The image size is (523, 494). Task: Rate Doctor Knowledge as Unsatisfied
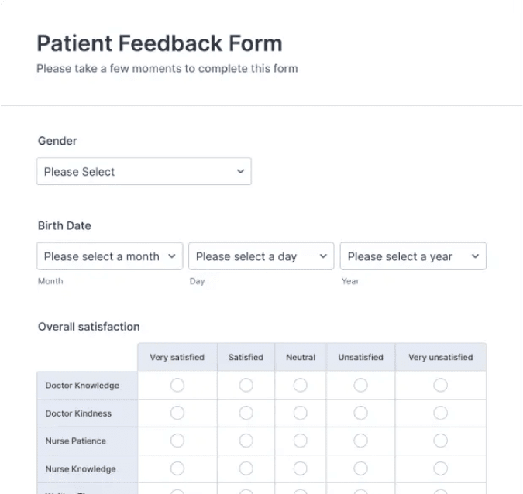pyautogui.click(x=360, y=385)
